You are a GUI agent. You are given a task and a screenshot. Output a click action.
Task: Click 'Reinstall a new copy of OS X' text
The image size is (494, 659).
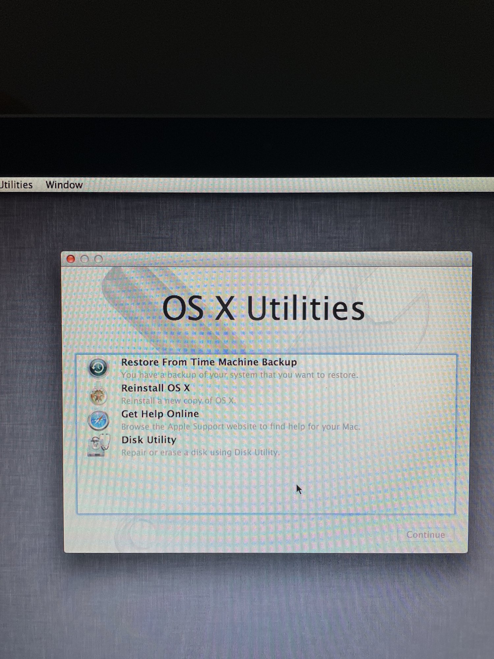coord(178,401)
